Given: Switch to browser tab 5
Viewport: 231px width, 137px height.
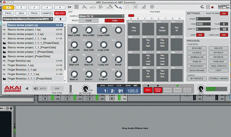Looking at the screenshot, I should pos(60,7).
